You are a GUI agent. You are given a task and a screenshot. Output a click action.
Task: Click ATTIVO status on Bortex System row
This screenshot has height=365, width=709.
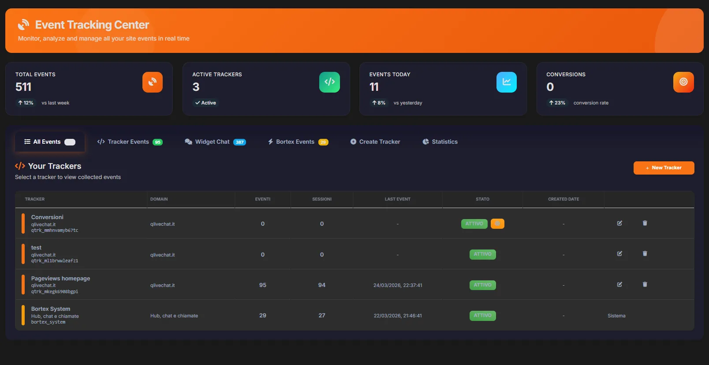(x=482, y=316)
